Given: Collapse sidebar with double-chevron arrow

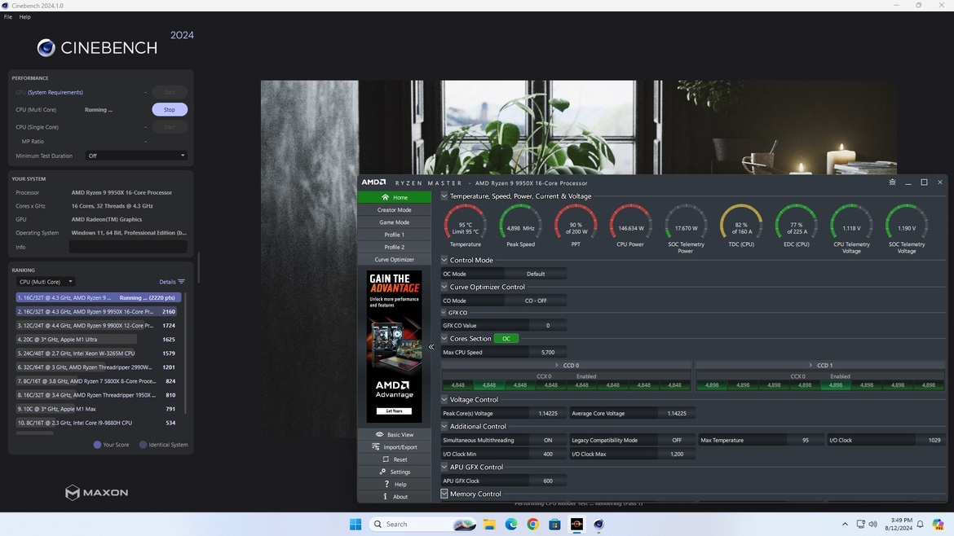Looking at the screenshot, I should pyautogui.click(x=431, y=347).
